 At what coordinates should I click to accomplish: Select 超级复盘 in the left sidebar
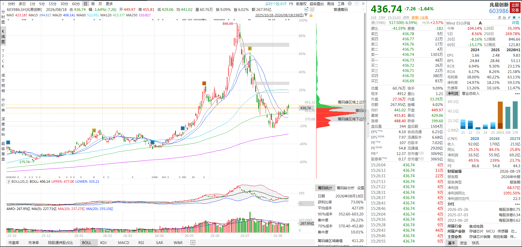click(3, 151)
